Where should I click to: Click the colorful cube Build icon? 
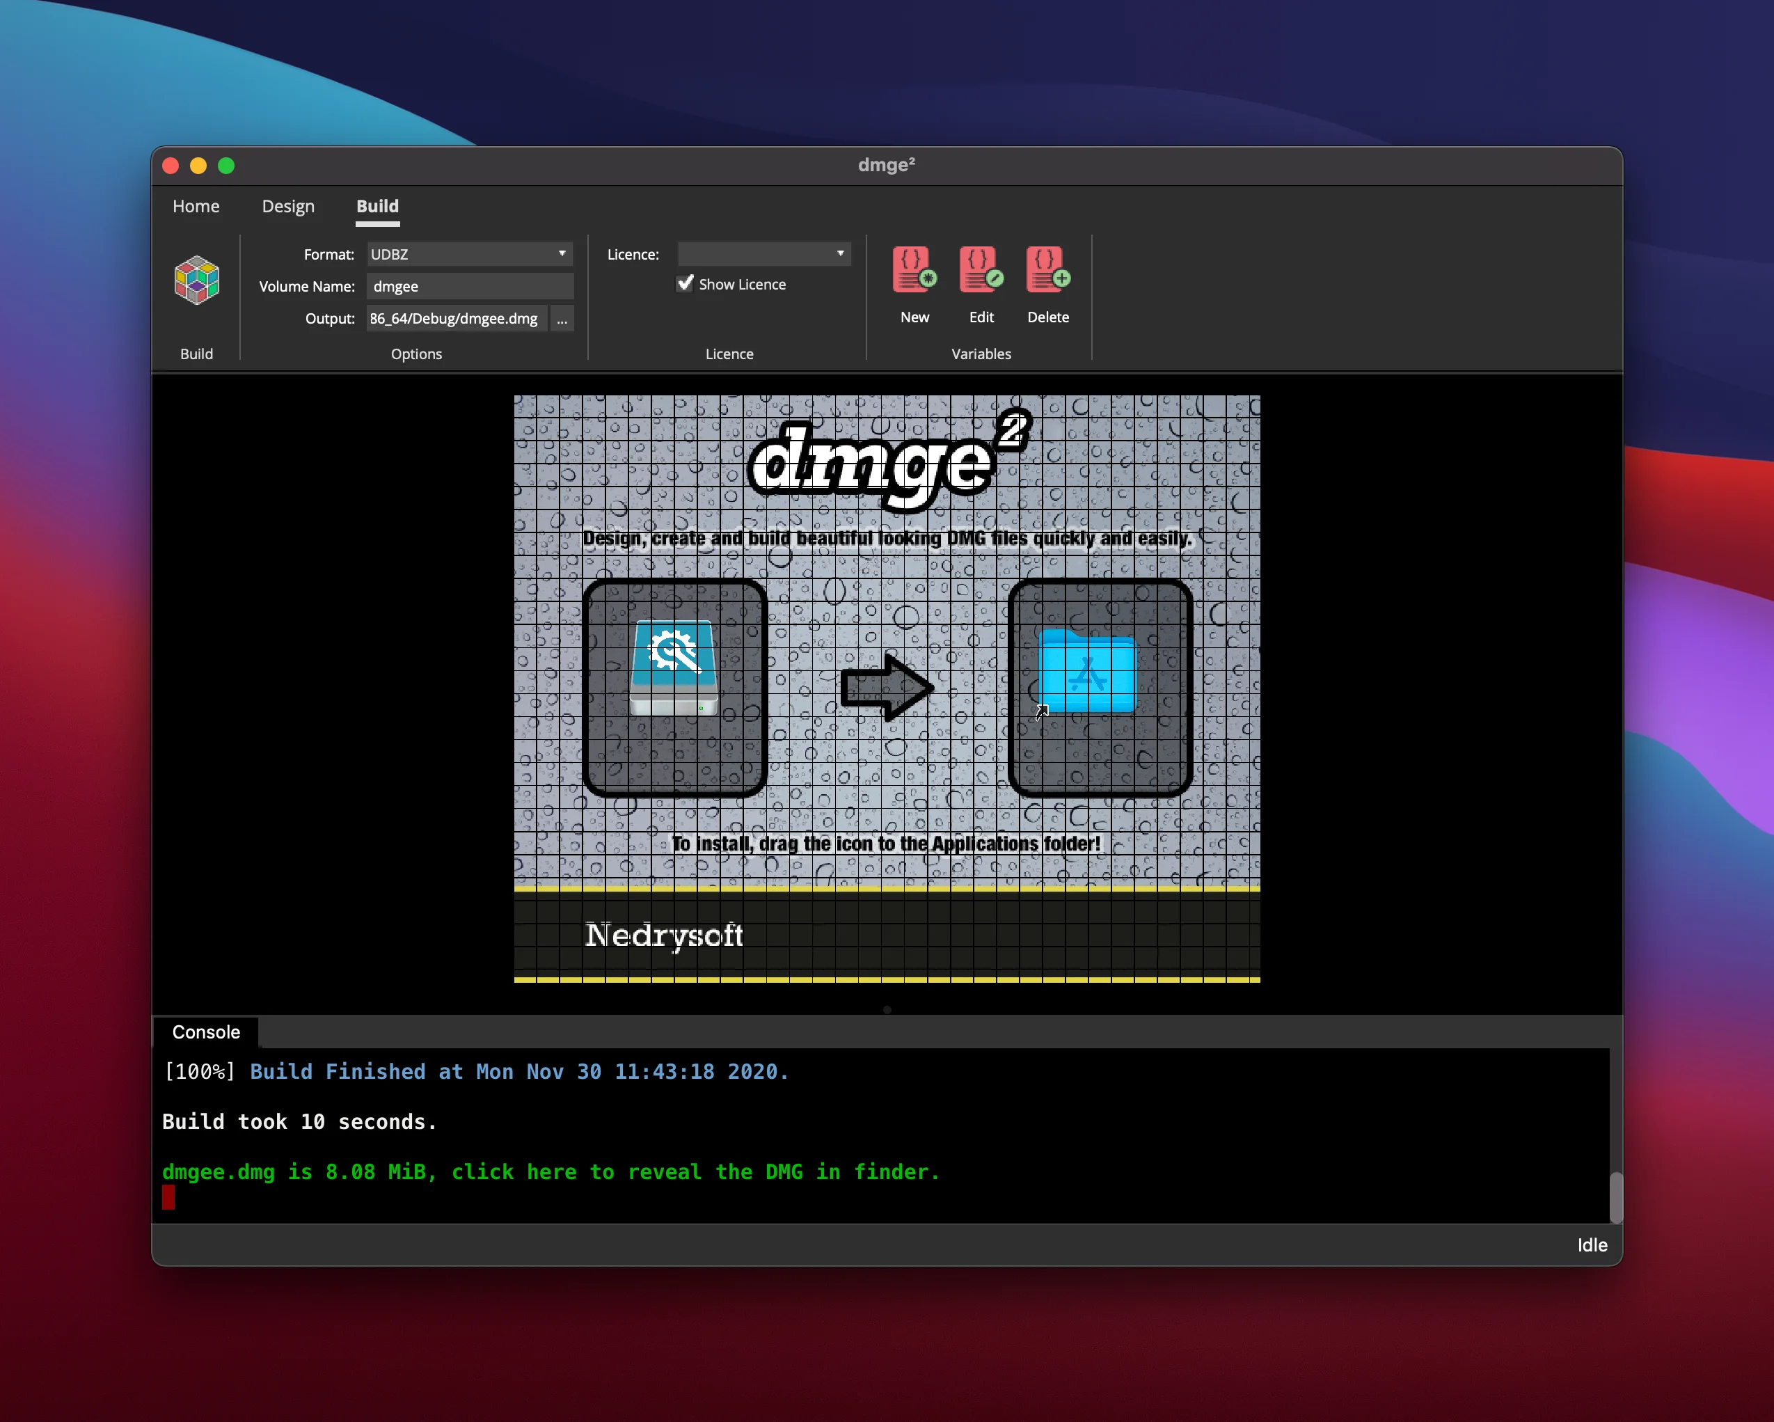(x=197, y=281)
